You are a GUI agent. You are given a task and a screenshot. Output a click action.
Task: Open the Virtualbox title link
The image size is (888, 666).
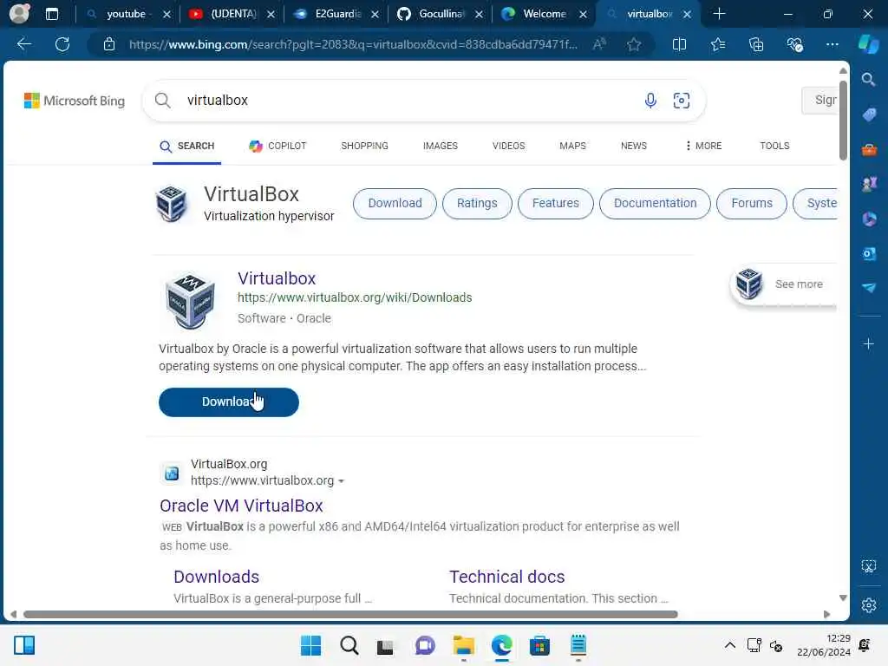(x=277, y=278)
